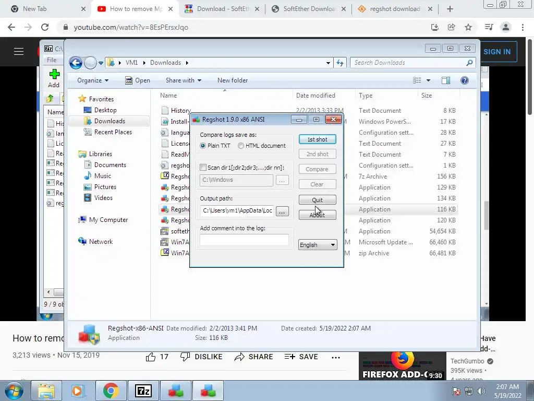534x401 pixels.
Task: Open the About dialog in Regshot
Action: (317, 215)
